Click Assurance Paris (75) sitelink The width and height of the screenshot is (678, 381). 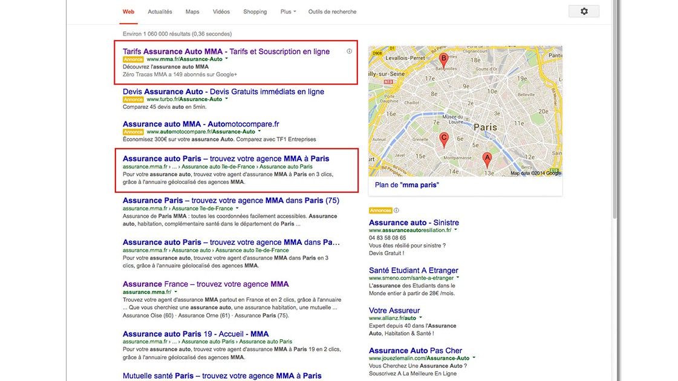point(261,316)
